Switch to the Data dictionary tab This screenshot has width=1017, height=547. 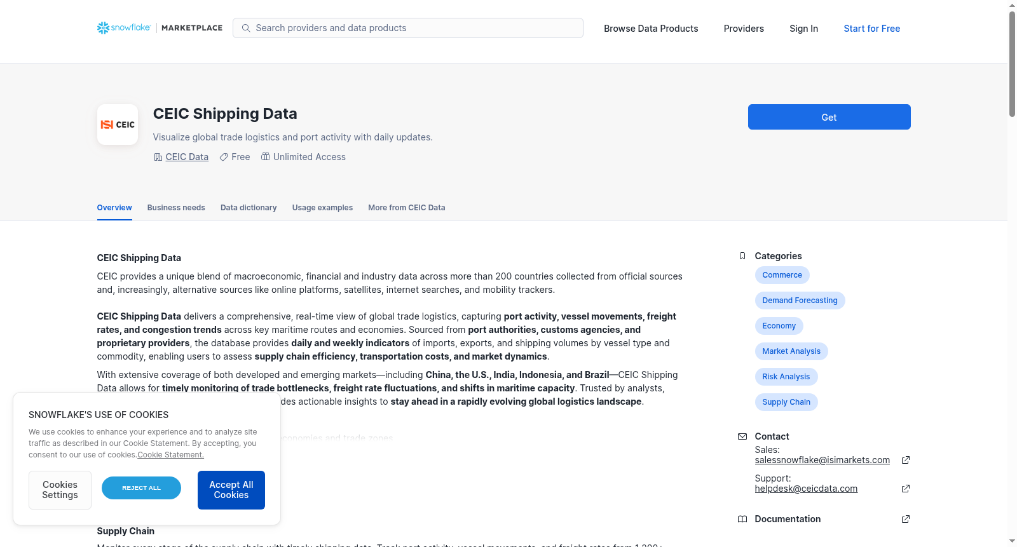(x=249, y=208)
